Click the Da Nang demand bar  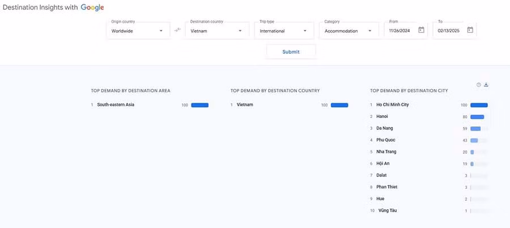(475, 129)
